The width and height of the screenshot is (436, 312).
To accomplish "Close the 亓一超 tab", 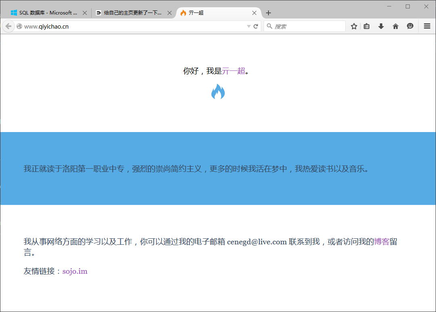I will pos(254,13).
